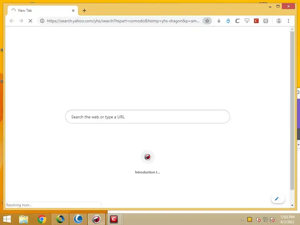The width and height of the screenshot is (300, 225).
Task: Open the blue shield extension icon
Action: pyautogui.click(x=228, y=21)
